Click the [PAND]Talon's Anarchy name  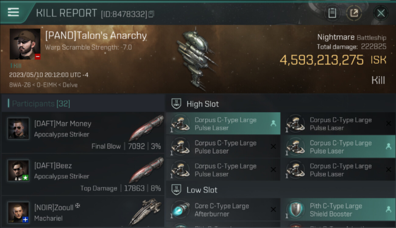[96, 36]
